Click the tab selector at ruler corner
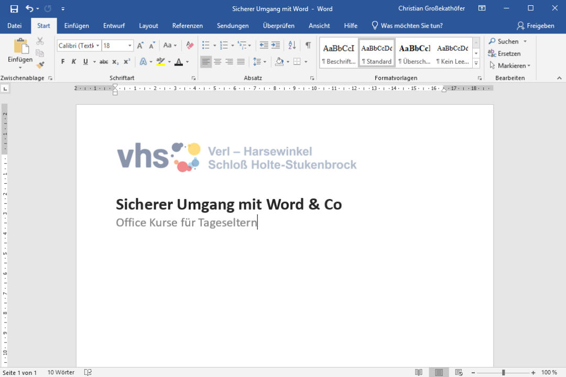 coord(5,88)
